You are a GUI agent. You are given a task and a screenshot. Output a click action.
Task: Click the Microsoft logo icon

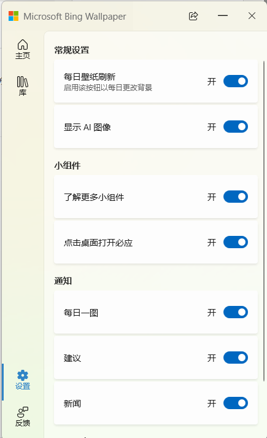[14, 16]
